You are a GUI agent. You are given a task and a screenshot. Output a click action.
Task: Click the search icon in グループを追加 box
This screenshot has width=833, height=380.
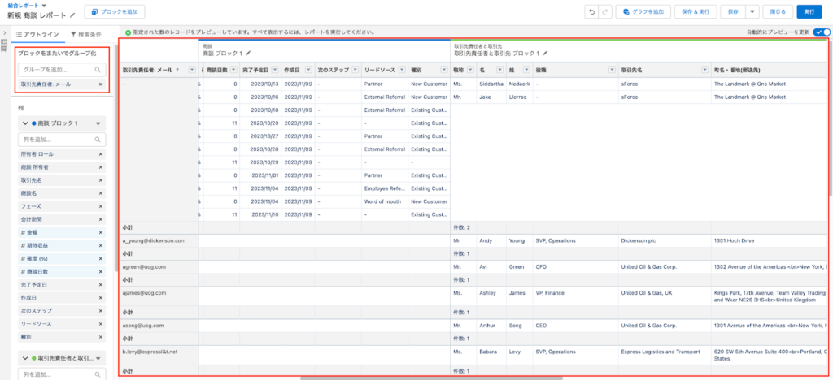coord(98,70)
